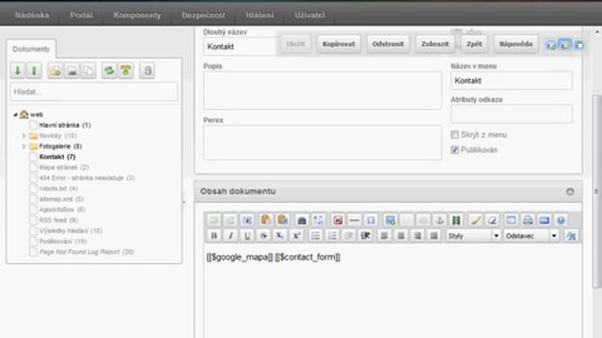The image size is (602, 338).
Task: Select Kontakt (7) in the document tree
Action: (57, 157)
